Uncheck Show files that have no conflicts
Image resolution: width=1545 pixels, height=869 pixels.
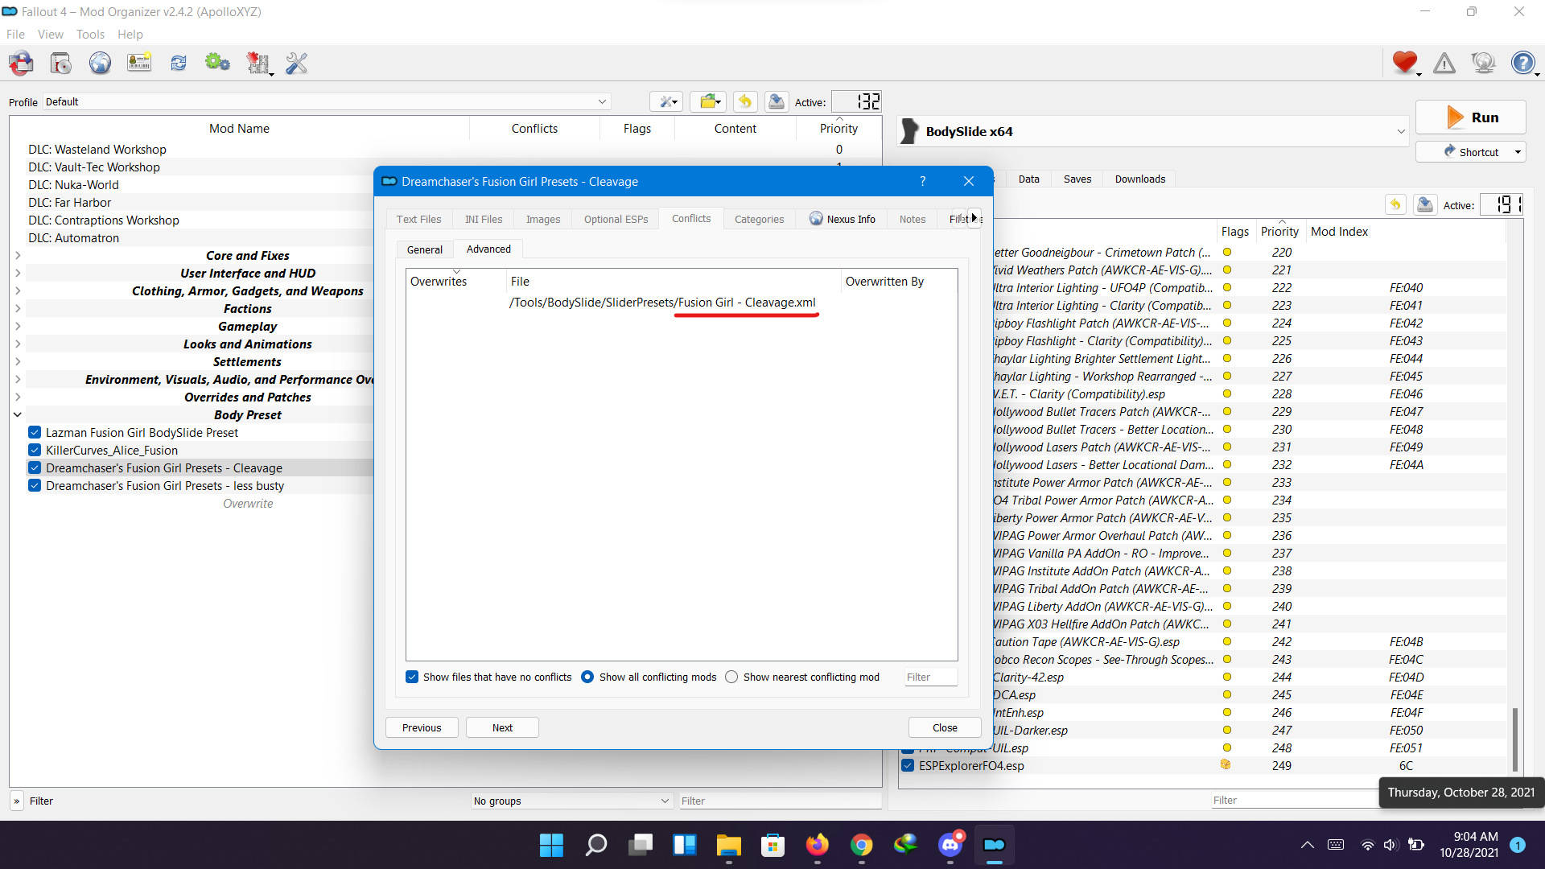pos(412,677)
